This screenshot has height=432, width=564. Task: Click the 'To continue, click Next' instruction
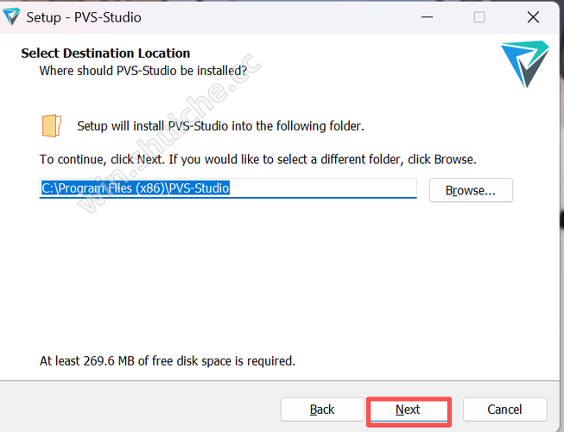[257, 160]
